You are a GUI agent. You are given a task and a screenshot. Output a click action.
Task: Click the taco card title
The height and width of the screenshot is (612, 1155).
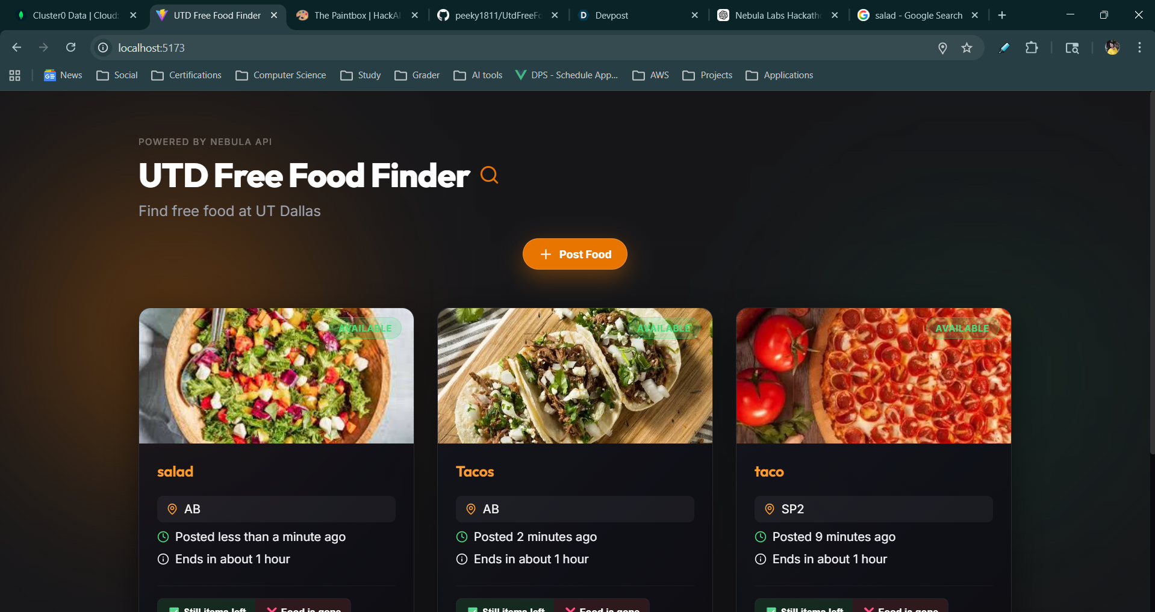(x=769, y=472)
